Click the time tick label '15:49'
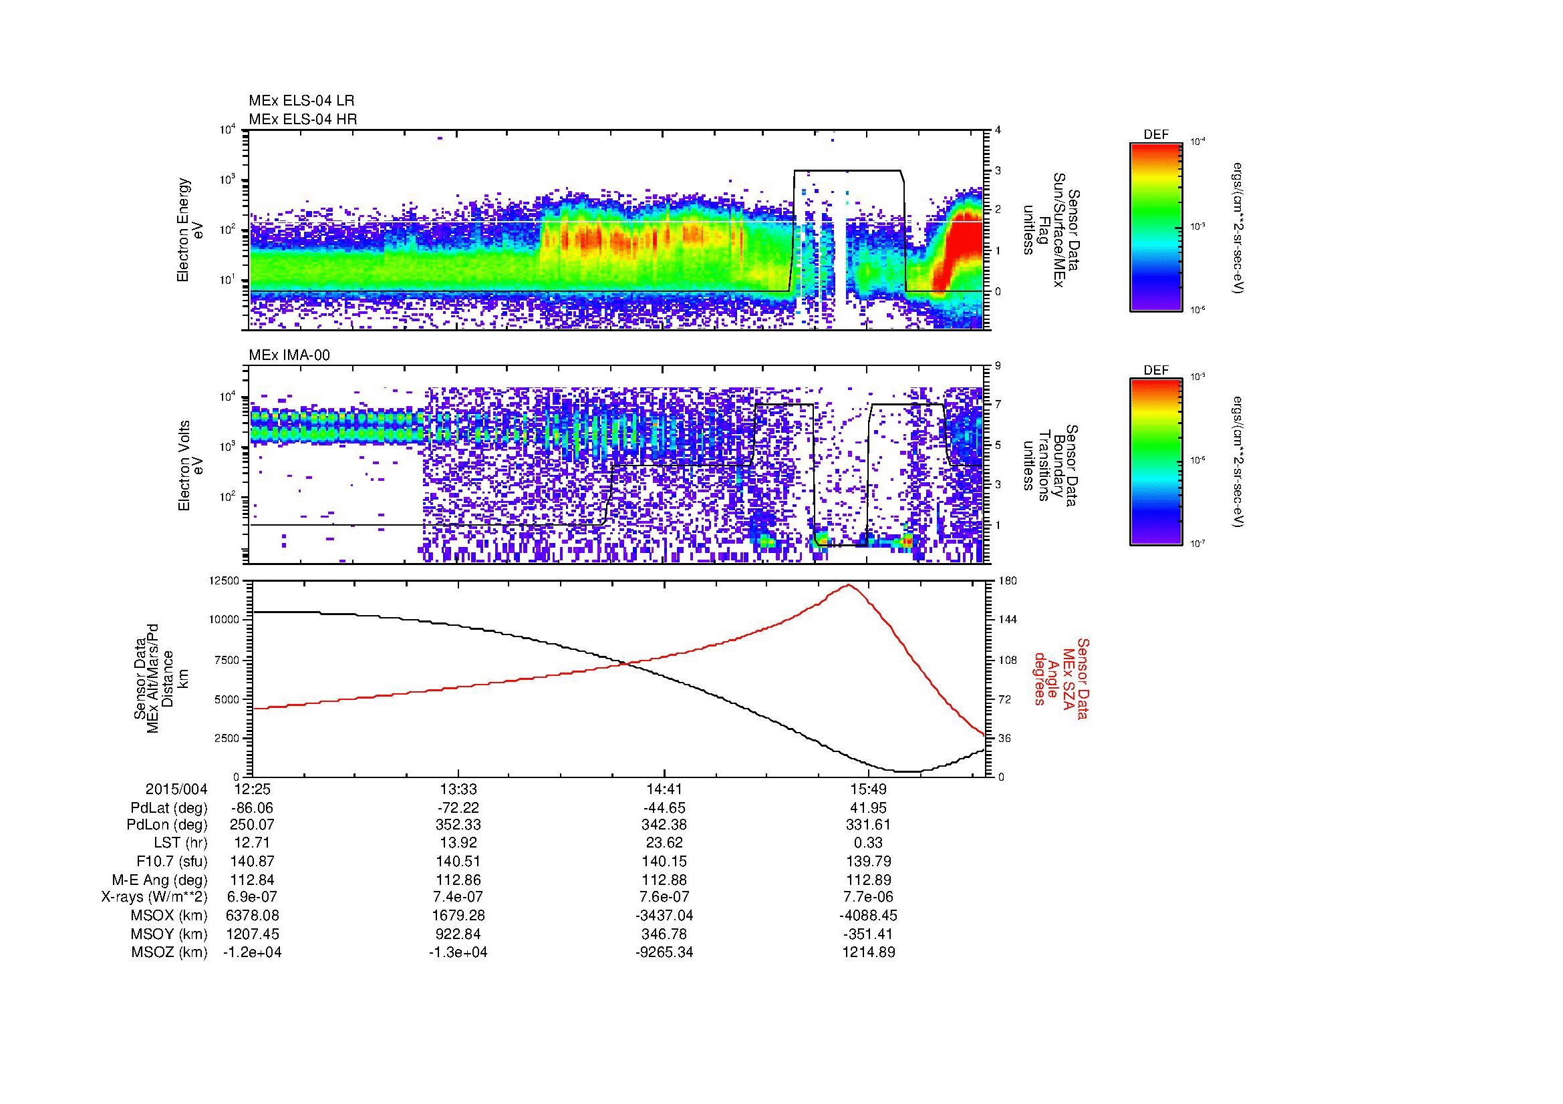The image size is (1563, 1104). [x=869, y=789]
